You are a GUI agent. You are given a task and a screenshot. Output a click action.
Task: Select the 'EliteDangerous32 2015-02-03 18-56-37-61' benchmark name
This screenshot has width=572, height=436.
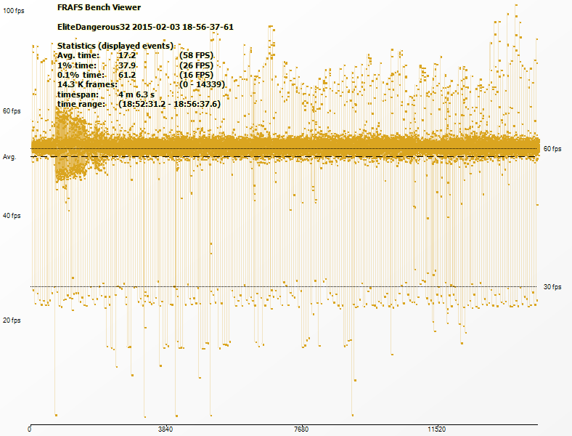point(145,27)
